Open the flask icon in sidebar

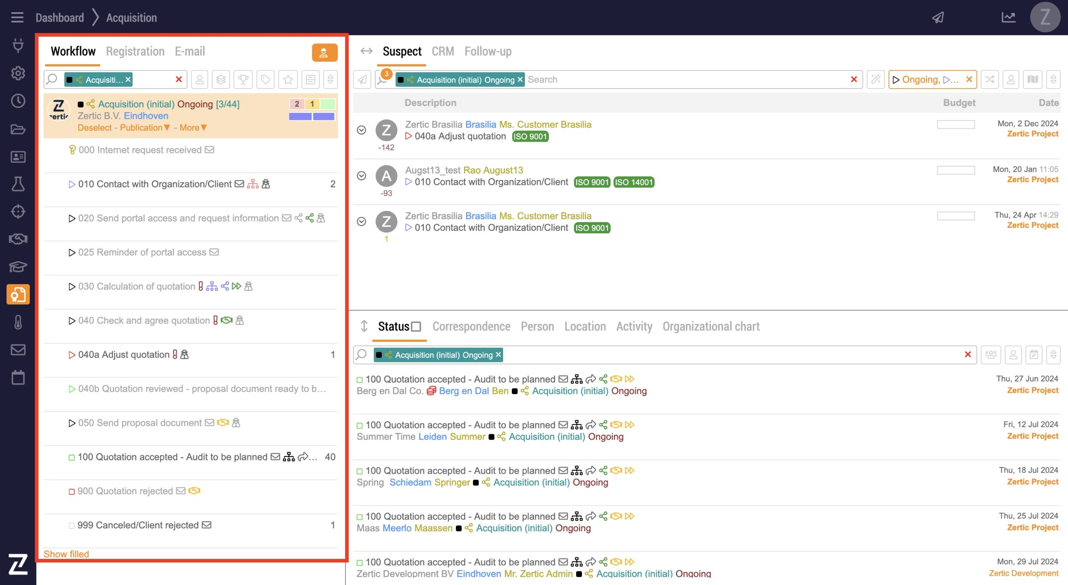(x=18, y=184)
